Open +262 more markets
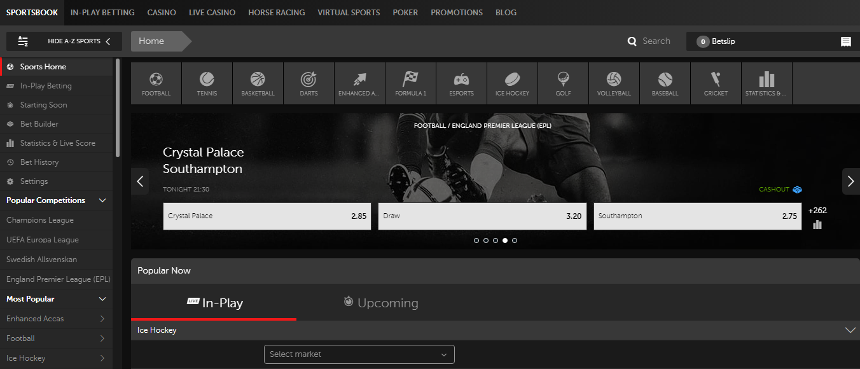 (817, 211)
